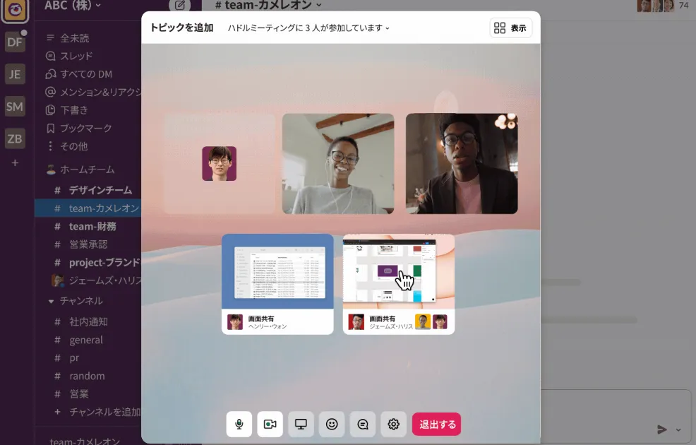Image resolution: width=696 pixels, height=445 pixels.
Task: Open the huddle thread chat icon
Action: [x=363, y=424]
